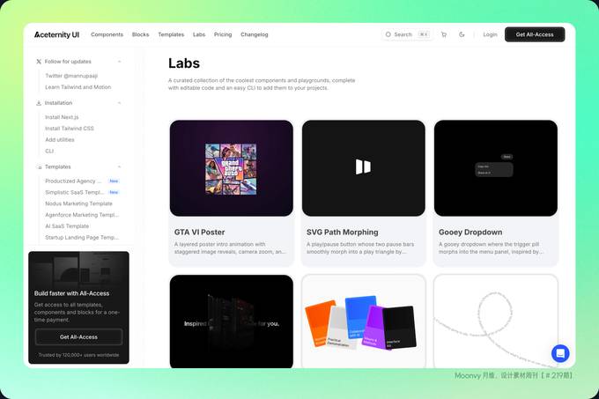
Task: Open the colorful stacked cards preview
Action: point(363,321)
